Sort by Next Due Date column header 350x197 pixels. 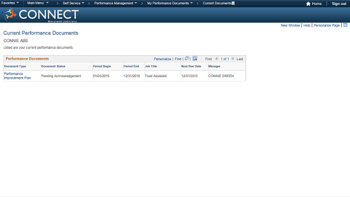click(x=191, y=66)
